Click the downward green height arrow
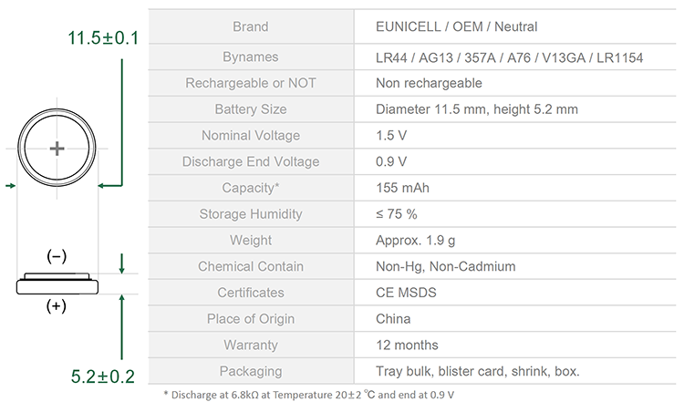 pos(121,263)
